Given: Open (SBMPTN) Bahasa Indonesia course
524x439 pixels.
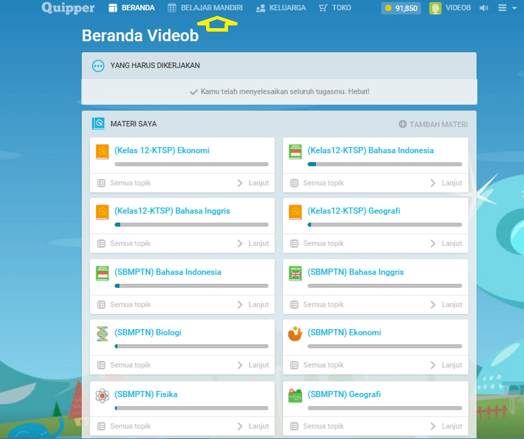Looking at the screenshot, I should [x=168, y=272].
